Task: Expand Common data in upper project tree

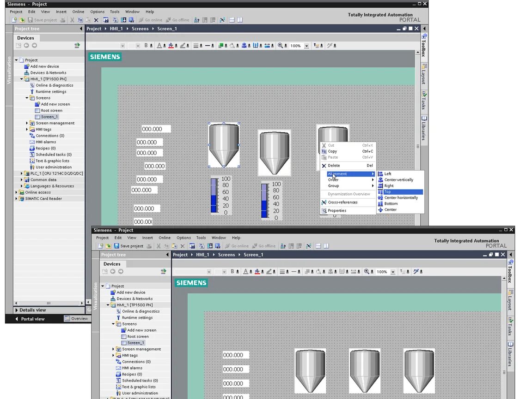Action: coord(22,179)
